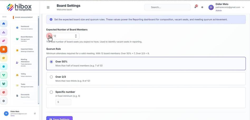Screen dimensions: 250x120
Task: Select the Over 50% quorum option
Action: click(146, 64)
